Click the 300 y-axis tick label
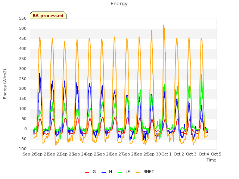 (23, 69)
